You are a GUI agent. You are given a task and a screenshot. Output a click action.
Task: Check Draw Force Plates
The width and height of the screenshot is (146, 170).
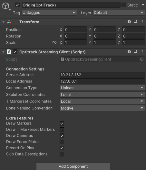pos(62,142)
